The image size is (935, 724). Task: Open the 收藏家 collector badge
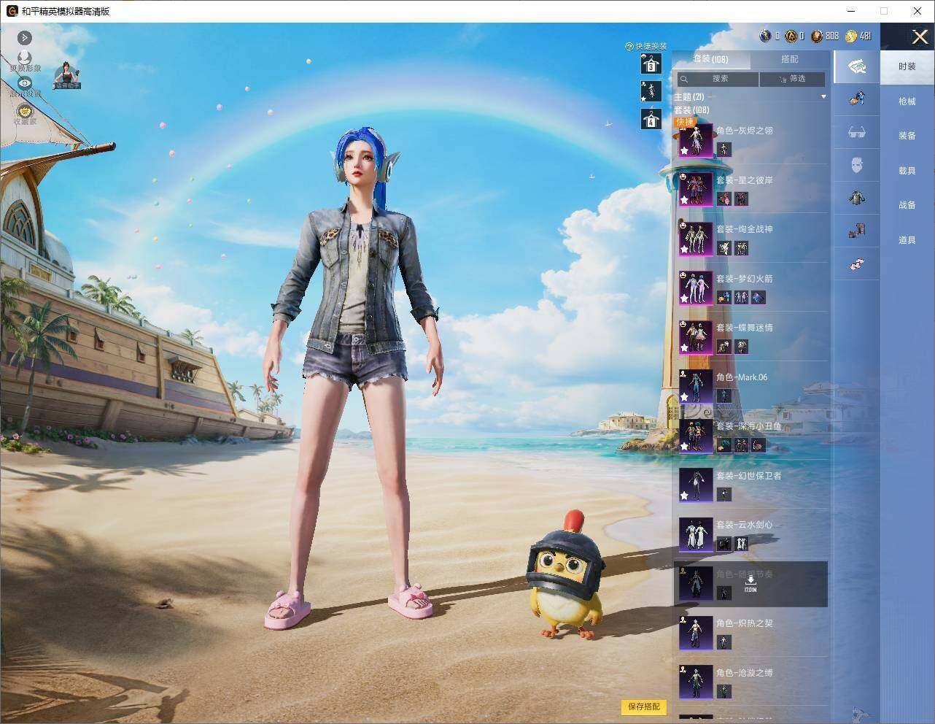click(x=25, y=111)
